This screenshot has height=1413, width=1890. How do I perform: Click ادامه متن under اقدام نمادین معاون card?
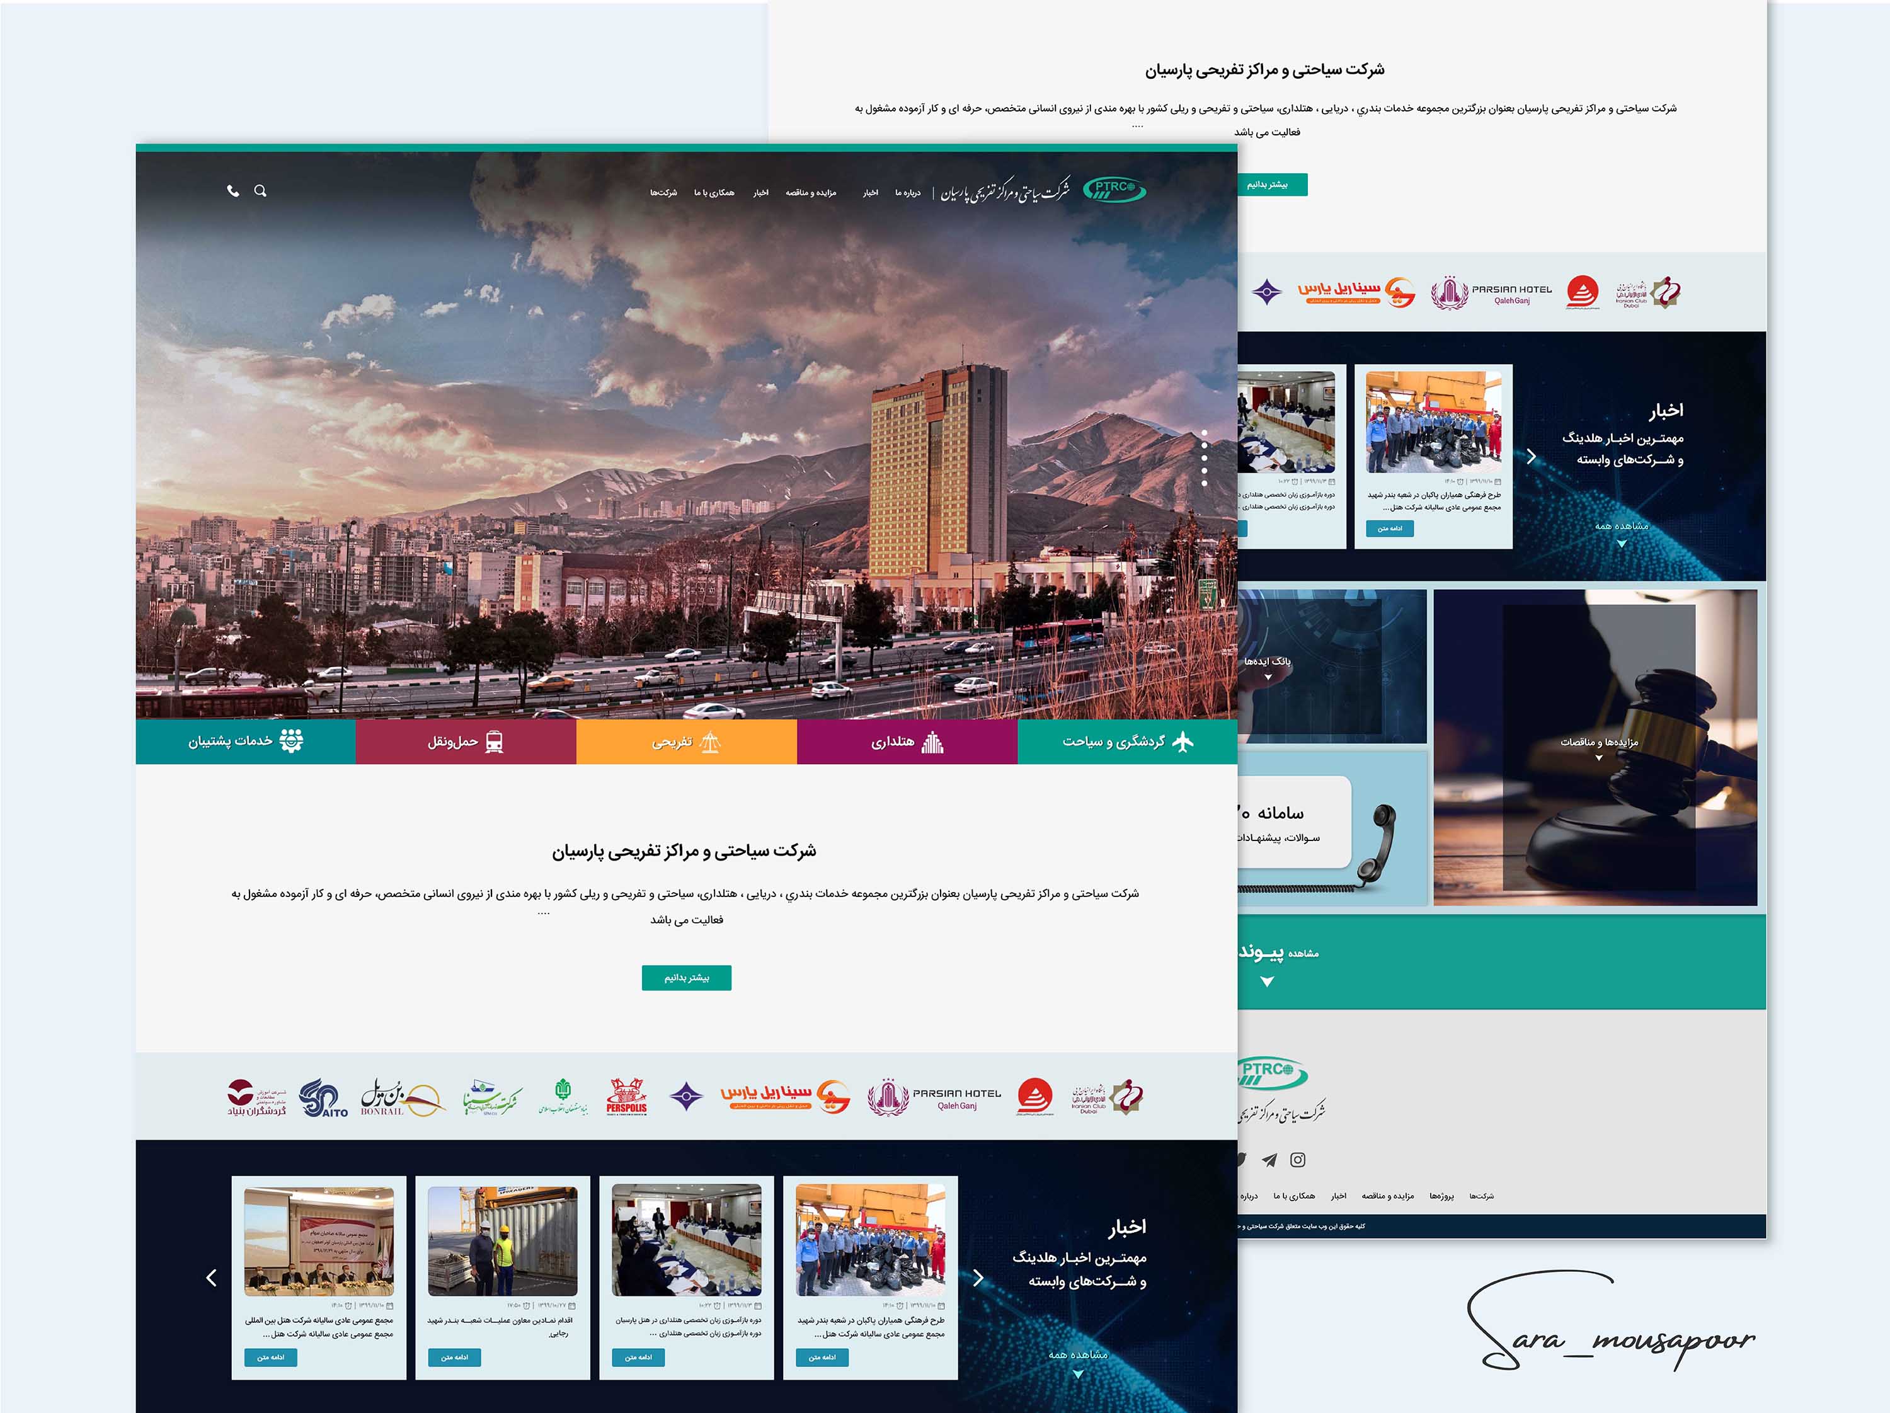coord(455,1358)
